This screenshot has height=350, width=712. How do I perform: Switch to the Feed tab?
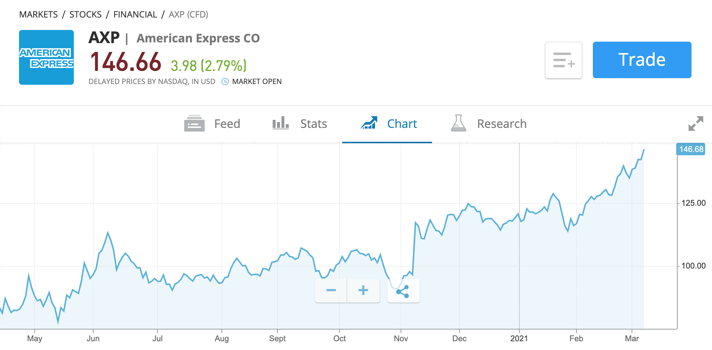click(212, 124)
